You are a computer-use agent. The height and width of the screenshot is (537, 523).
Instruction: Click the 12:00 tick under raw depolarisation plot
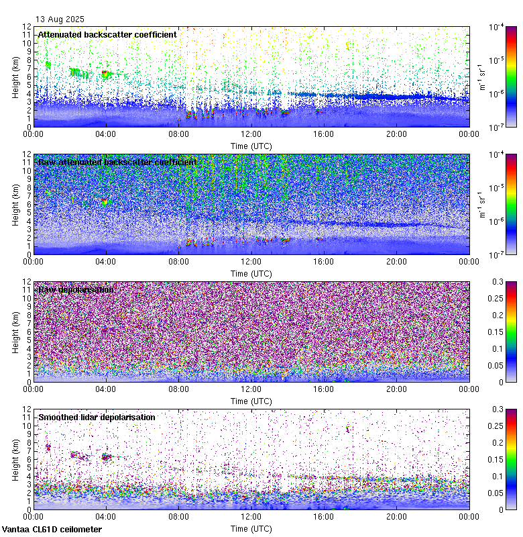[x=251, y=389]
